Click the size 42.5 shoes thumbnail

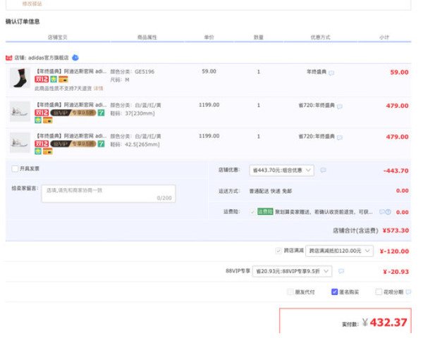click(20, 142)
